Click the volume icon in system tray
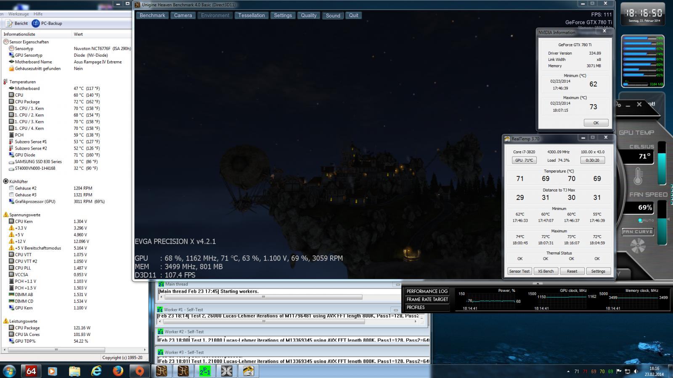The width and height of the screenshot is (673, 378). pyautogui.click(x=636, y=371)
